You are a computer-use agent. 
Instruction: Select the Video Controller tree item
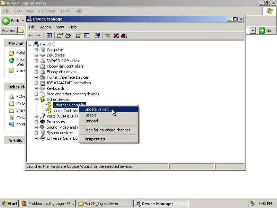point(66,111)
